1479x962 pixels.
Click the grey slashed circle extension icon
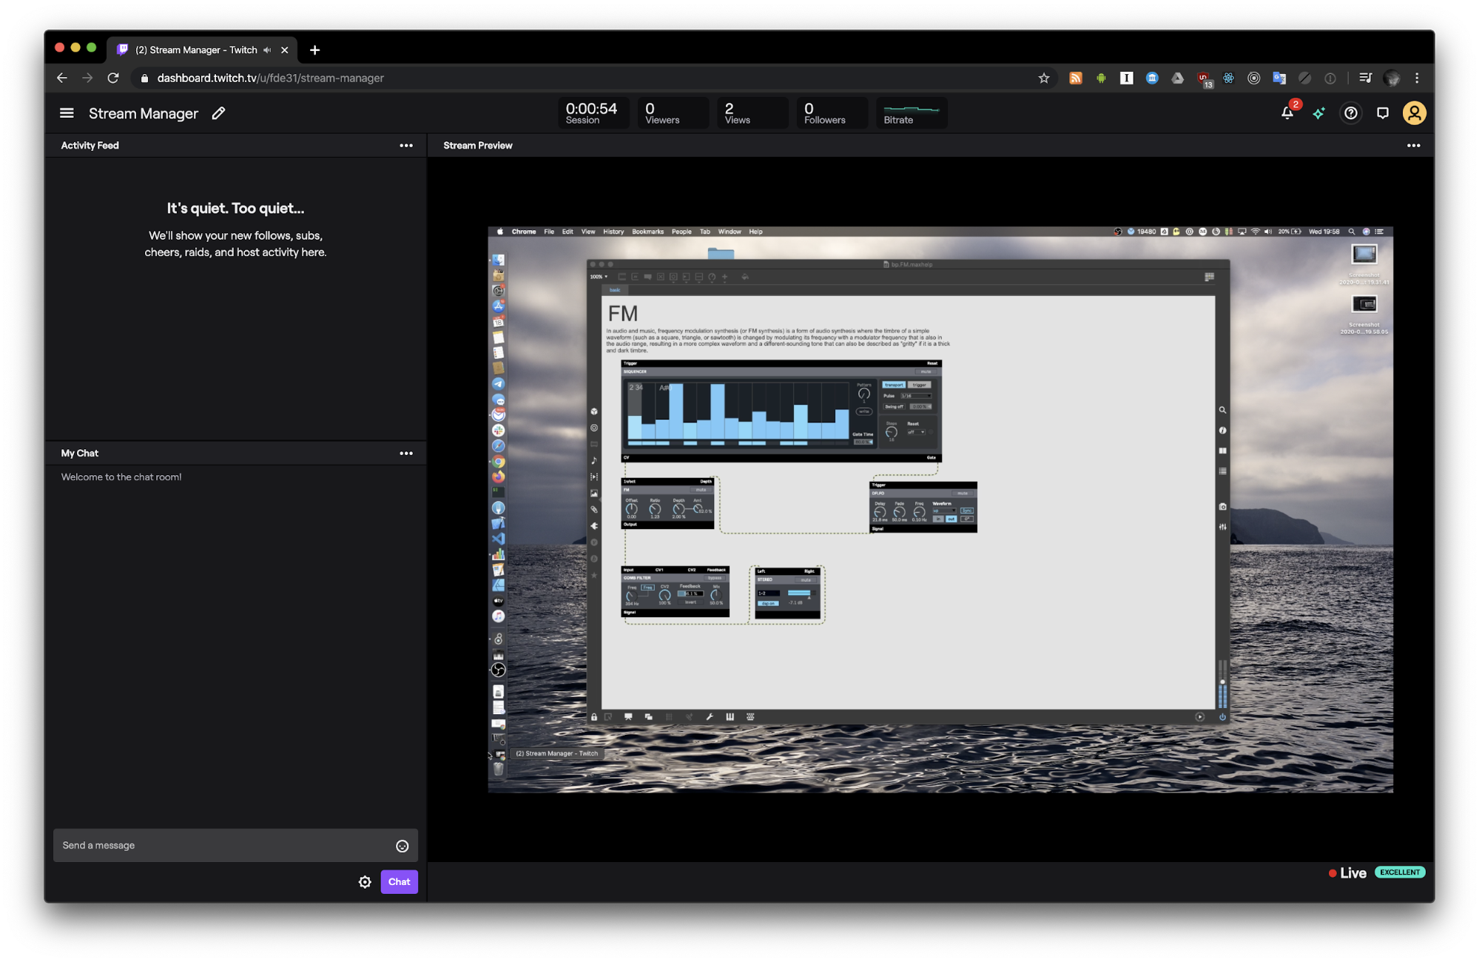[x=1304, y=78]
